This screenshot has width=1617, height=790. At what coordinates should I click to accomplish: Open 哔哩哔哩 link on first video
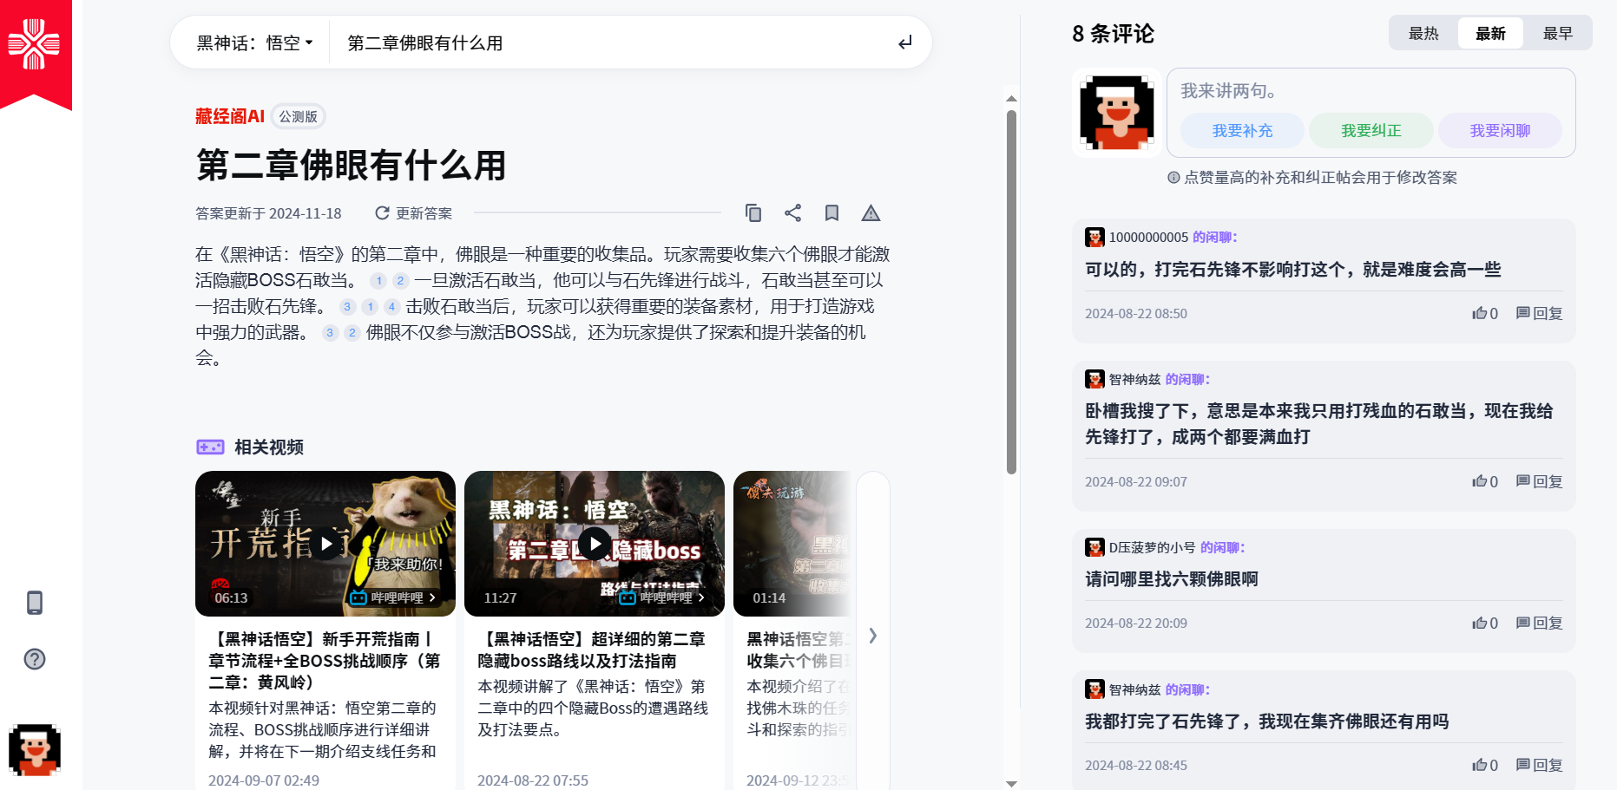click(392, 597)
